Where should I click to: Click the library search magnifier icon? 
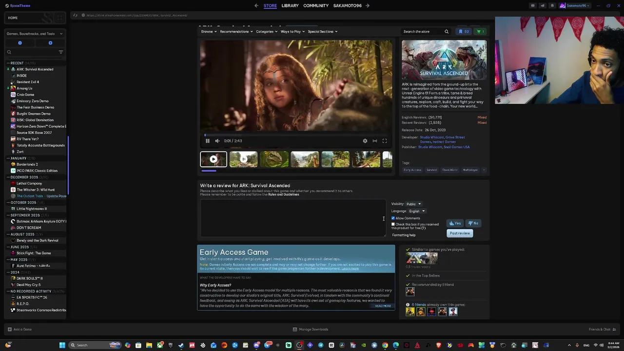(x=9, y=52)
